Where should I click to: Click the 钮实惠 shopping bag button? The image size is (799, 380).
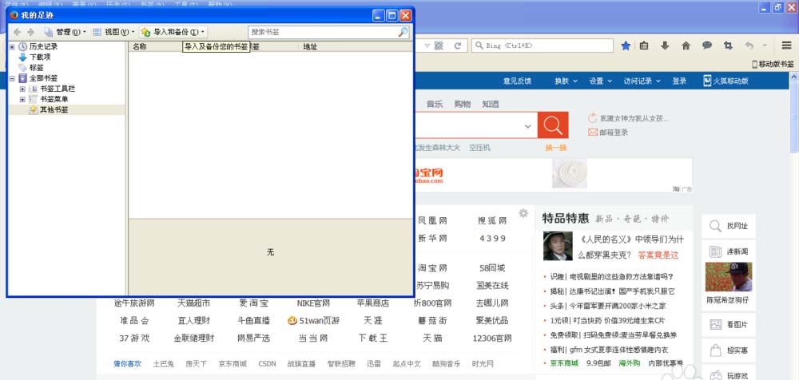click(x=729, y=350)
